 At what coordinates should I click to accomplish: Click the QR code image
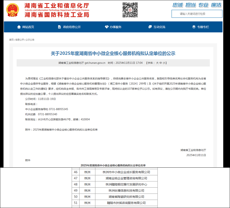pyautogui.click(x=130, y=10)
